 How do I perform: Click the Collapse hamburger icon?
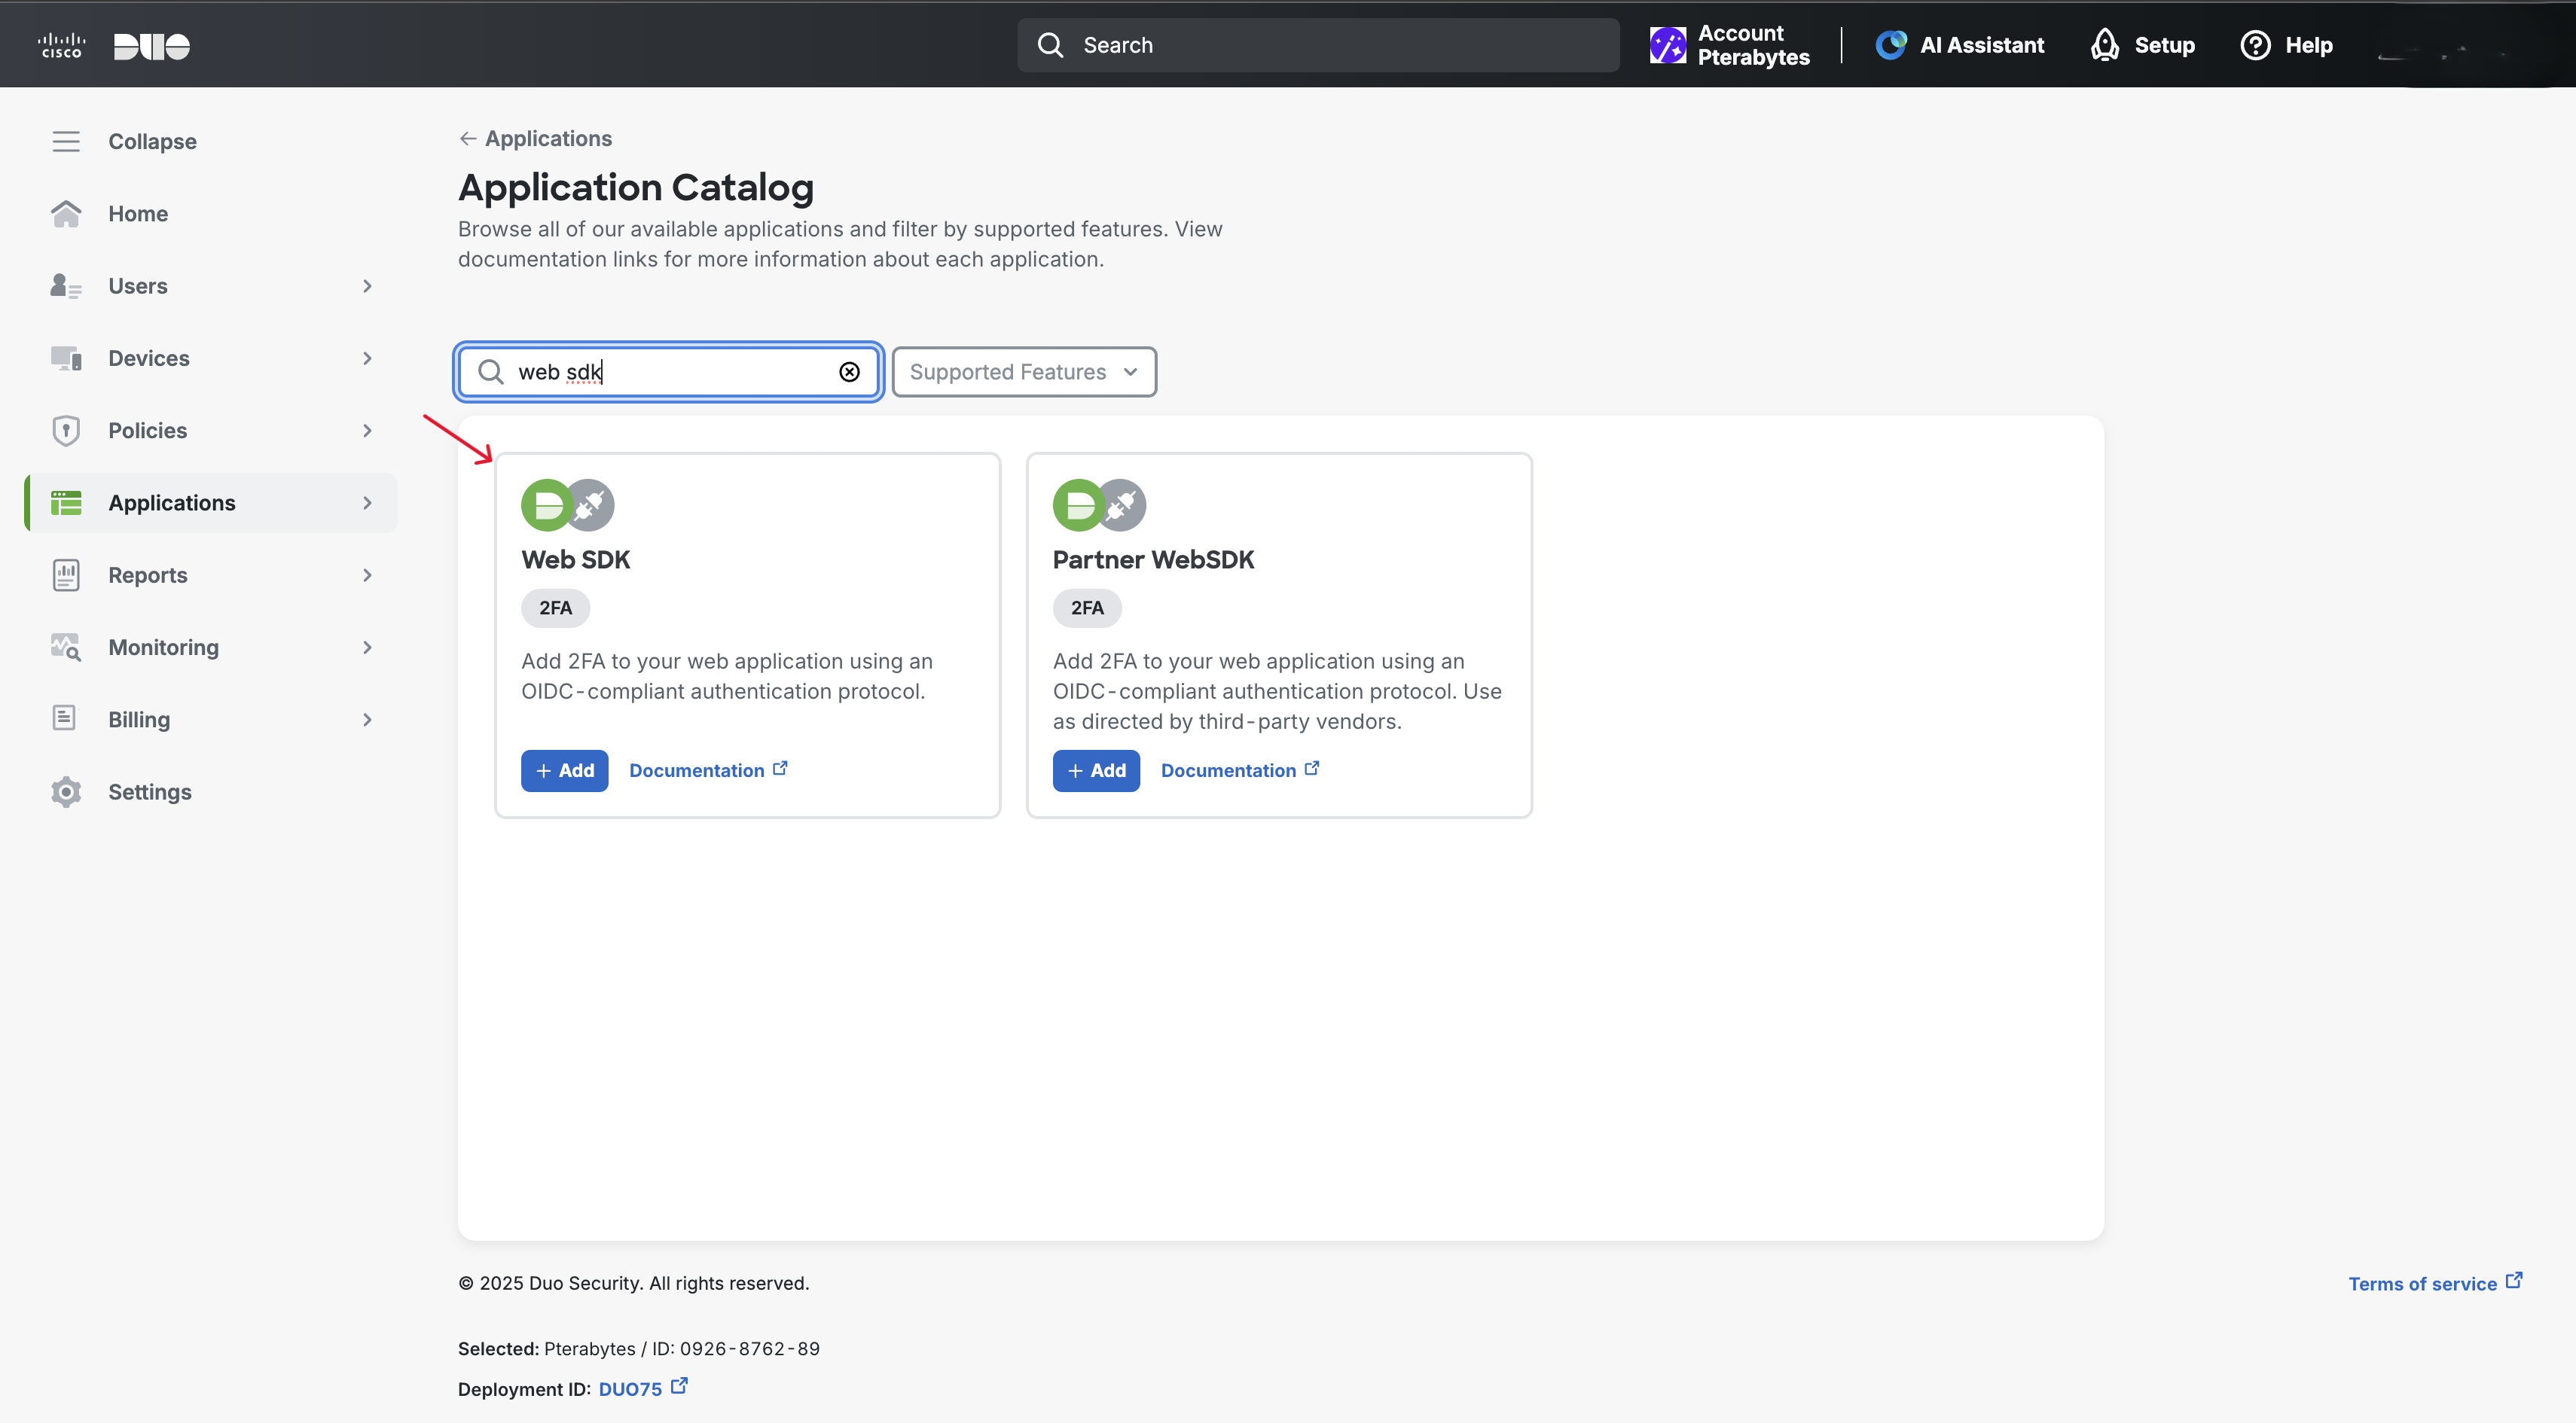(x=66, y=141)
